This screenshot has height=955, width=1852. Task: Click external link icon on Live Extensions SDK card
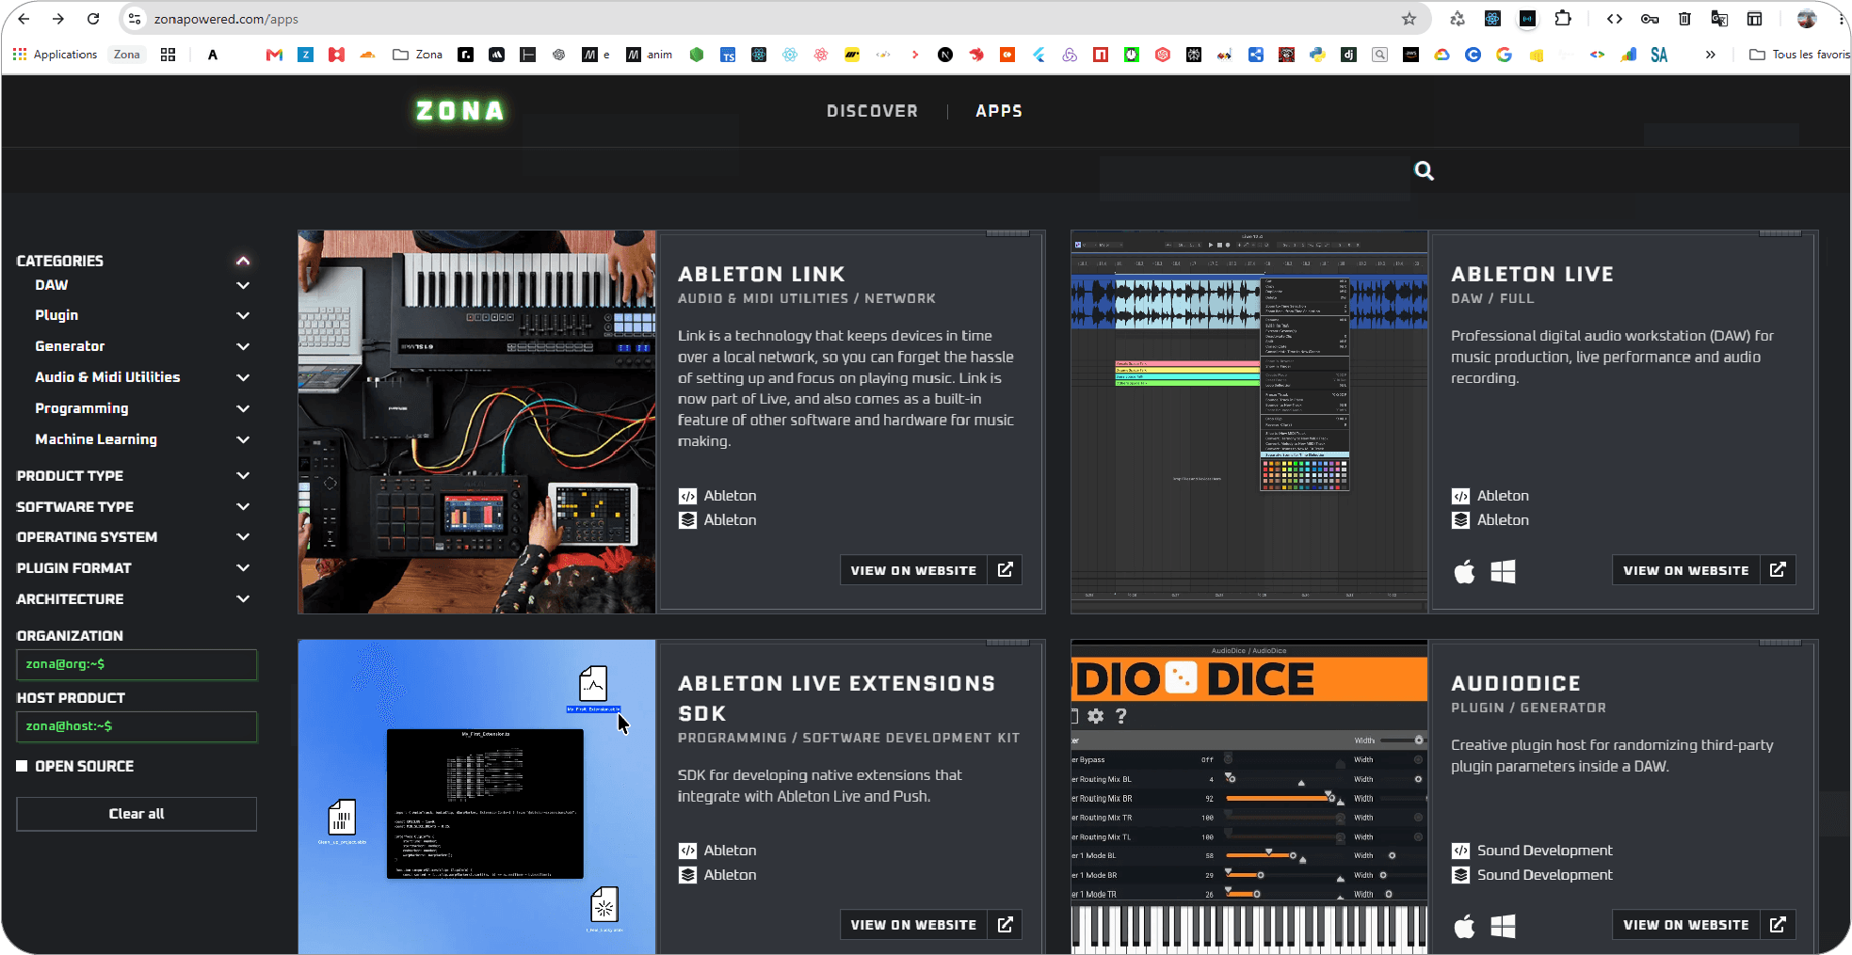tap(1005, 925)
